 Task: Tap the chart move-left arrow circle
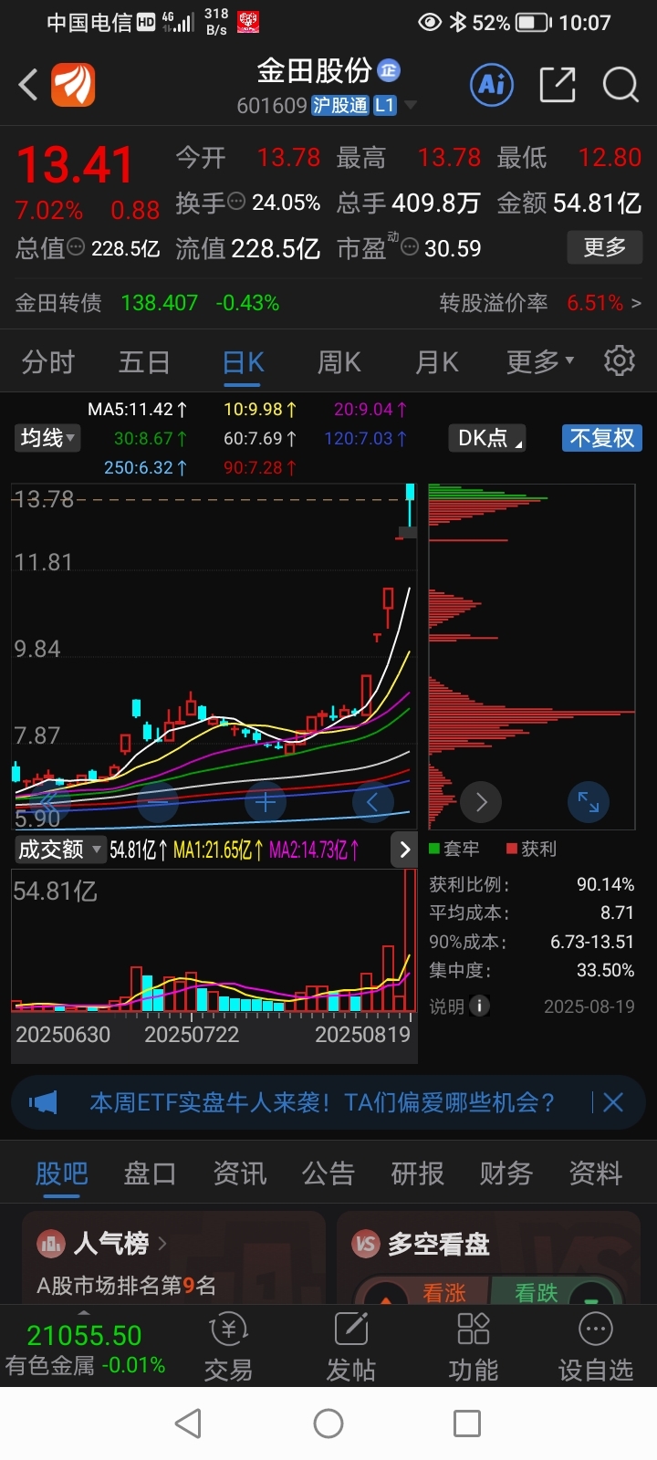372,802
